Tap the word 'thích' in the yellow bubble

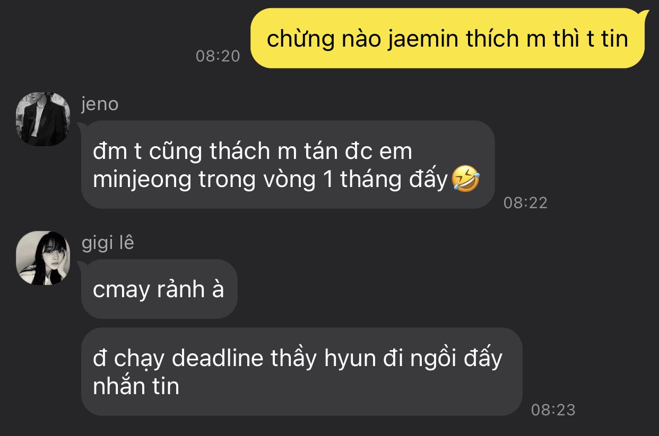pyautogui.click(x=492, y=39)
